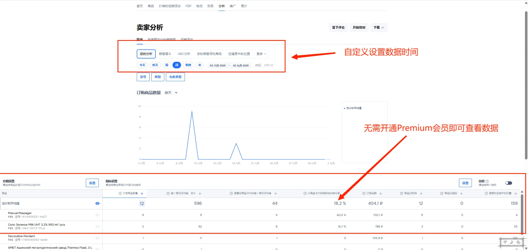The image size is (528, 250).
Task: Switch to the 销售漏斗 tab
Action: (165, 54)
